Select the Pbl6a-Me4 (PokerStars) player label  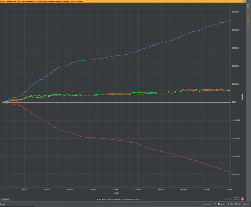coord(240,204)
